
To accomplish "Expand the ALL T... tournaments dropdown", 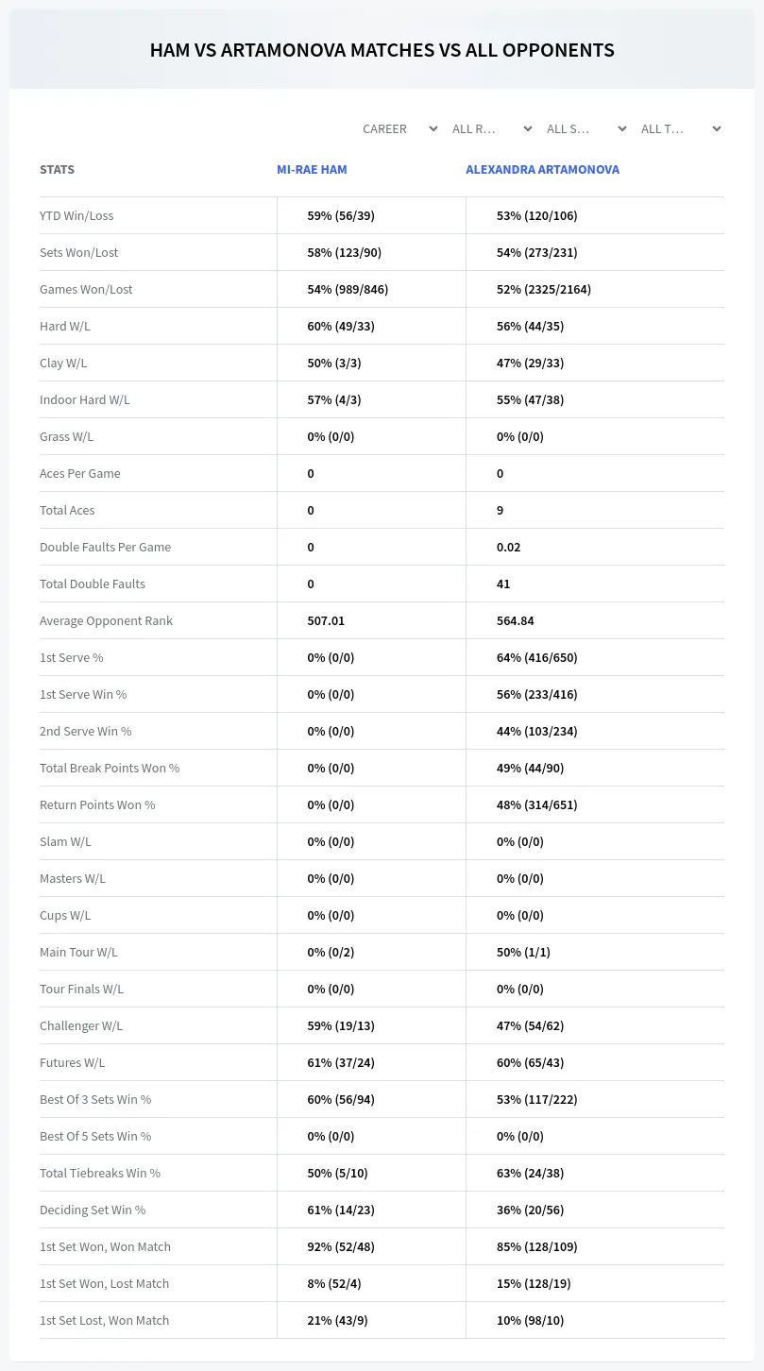I will (x=681, y=128).
